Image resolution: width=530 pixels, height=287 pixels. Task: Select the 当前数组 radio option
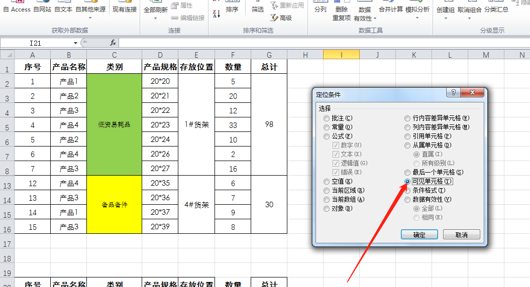pos(326,200)
